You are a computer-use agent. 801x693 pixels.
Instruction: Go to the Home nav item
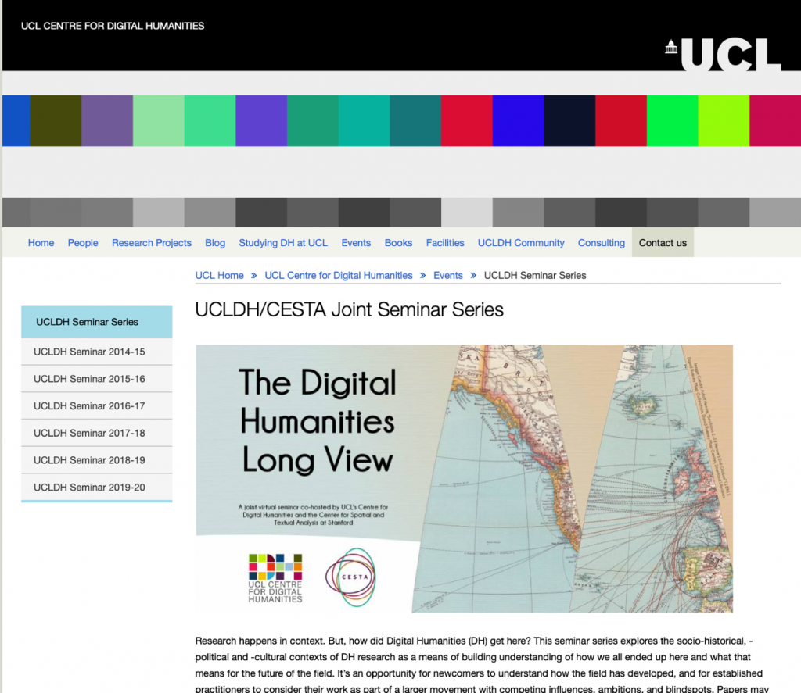(x=41, y=243)
